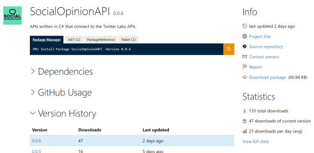
Task: Click the git icon beside Source repository
Action: (244, 47)
